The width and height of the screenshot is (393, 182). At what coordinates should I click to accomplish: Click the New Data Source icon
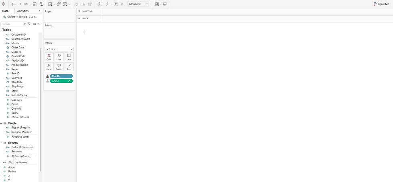[x=41, y=4]
